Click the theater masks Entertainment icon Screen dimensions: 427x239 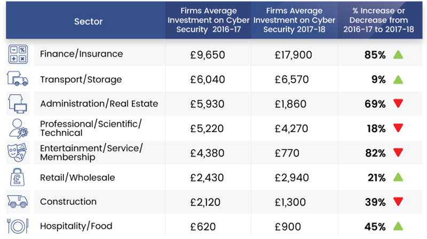point(17,153)
